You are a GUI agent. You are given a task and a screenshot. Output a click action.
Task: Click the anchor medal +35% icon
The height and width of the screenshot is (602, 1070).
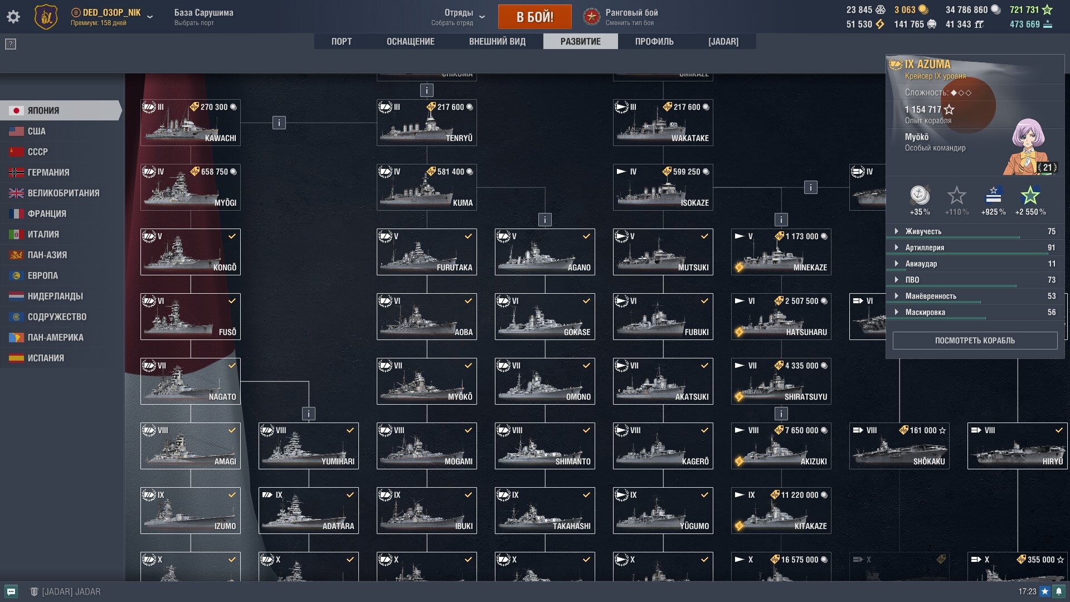tap(920, 196)
